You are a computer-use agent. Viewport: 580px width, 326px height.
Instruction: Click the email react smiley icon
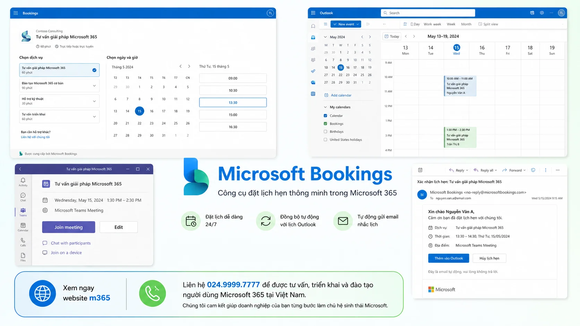pos(533,170)
